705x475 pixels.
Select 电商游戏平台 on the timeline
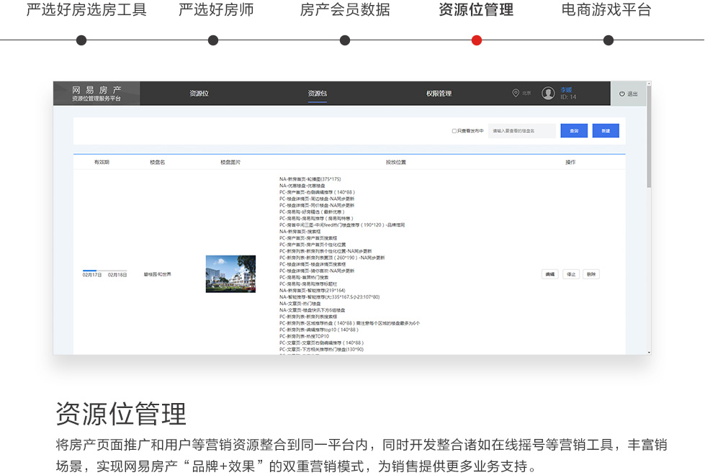(606, 9)
